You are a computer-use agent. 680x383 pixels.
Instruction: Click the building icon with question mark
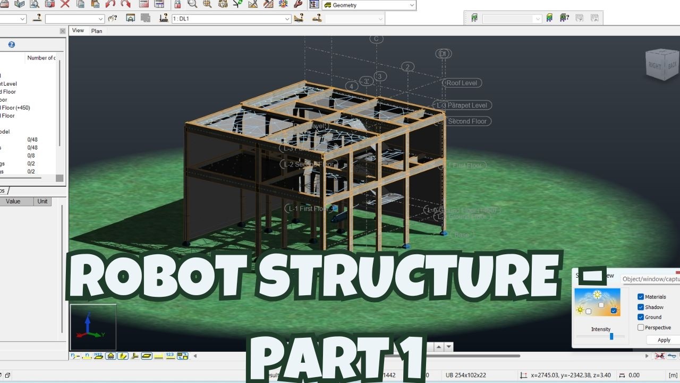[x=565, y=18]
